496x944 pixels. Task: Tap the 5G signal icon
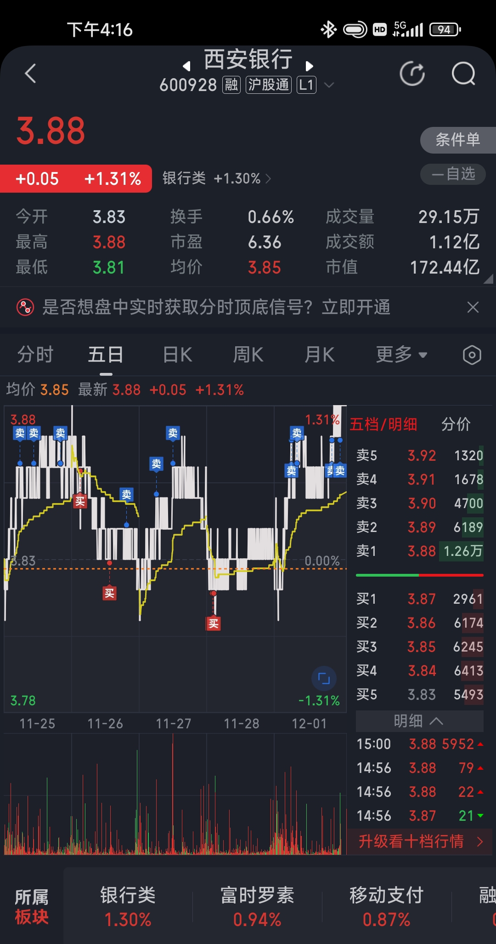[x=408, y=29]
